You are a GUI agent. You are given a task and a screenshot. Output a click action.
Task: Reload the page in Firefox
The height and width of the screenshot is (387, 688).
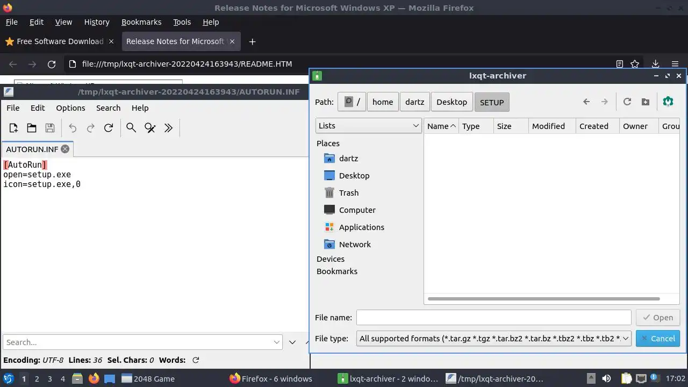click(x=52, y=64)
